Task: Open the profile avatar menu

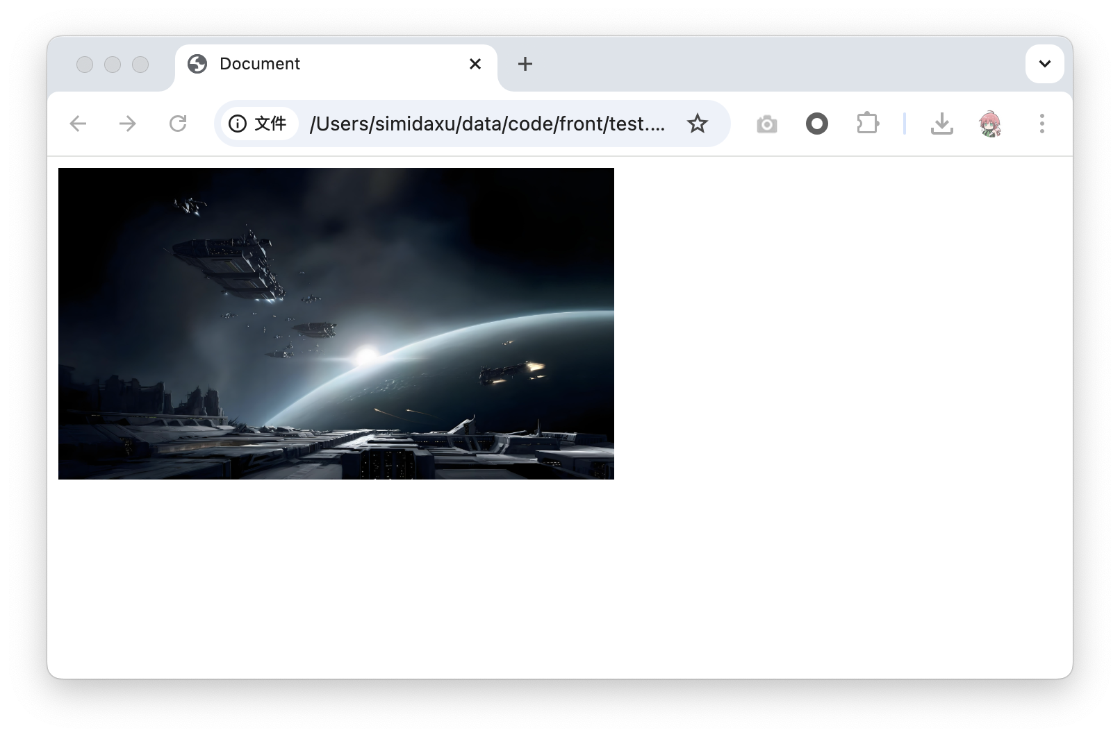Action: click(990, 124)
